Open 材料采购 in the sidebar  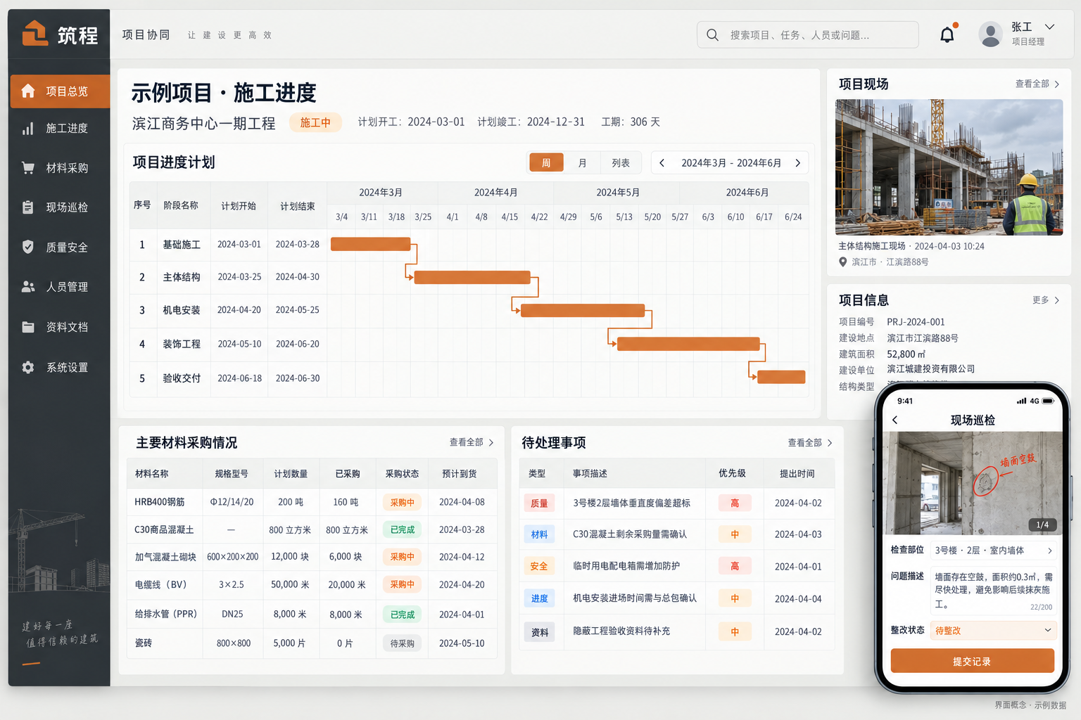(x=60, y=168)
